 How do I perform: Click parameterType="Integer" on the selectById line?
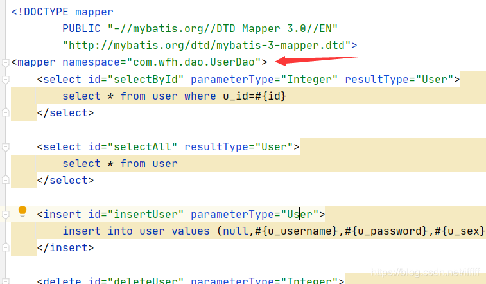click(x=264, y=79)
